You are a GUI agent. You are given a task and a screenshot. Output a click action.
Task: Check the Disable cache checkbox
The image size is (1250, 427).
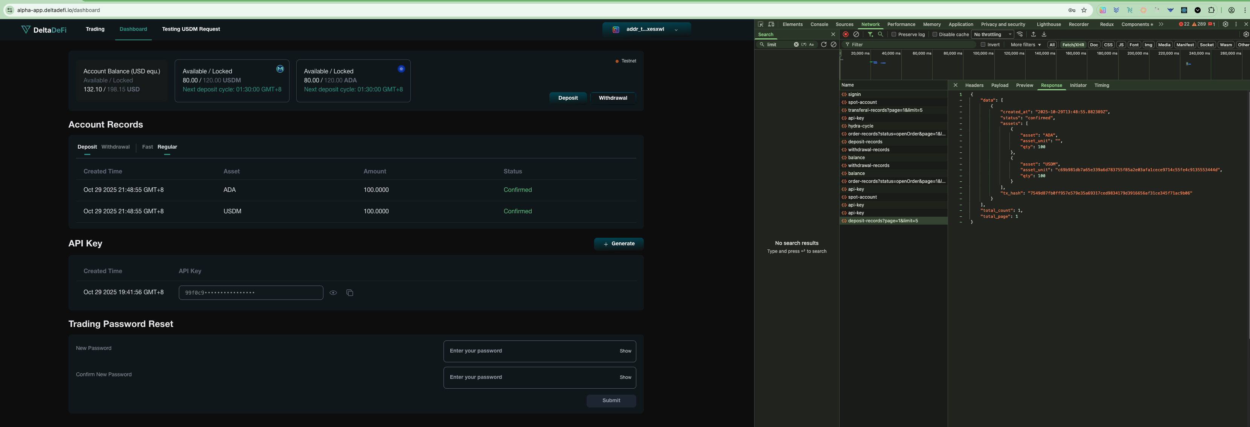pos(934,34)
